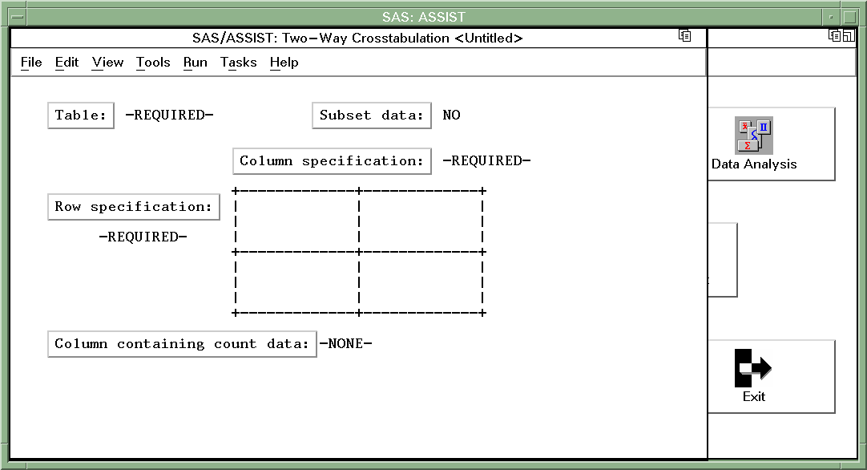Open the File menu
867x470 pixels.
(x=31, y=63)
